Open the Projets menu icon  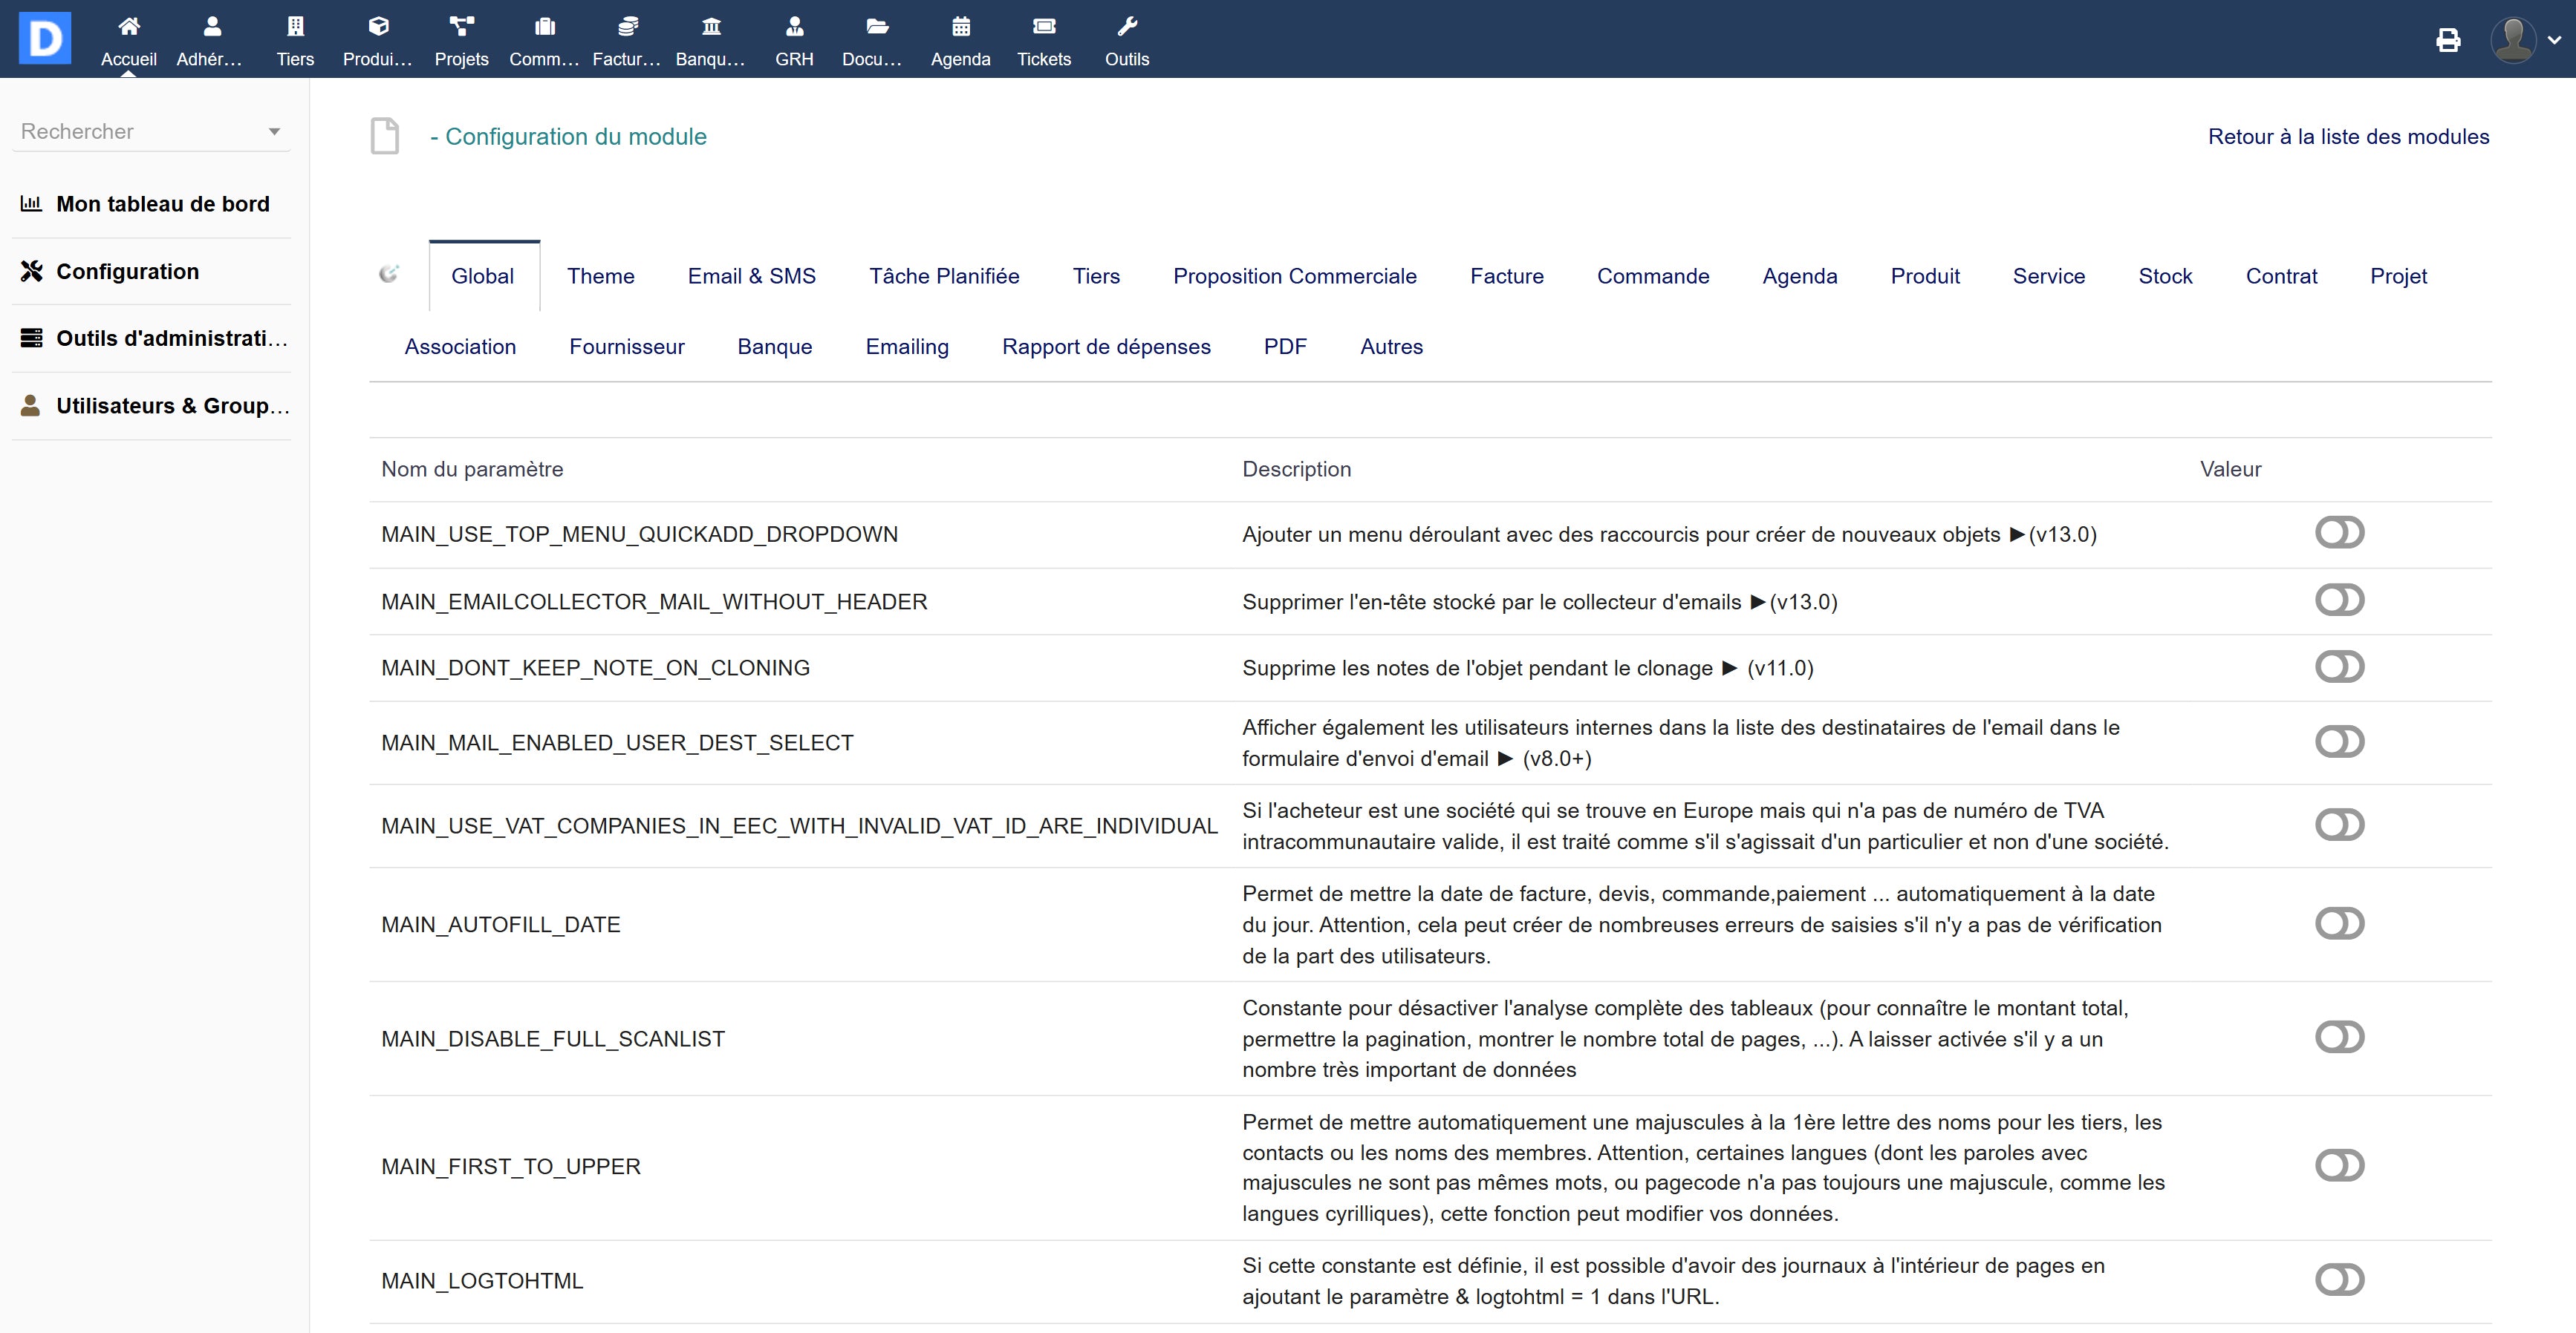461,27
